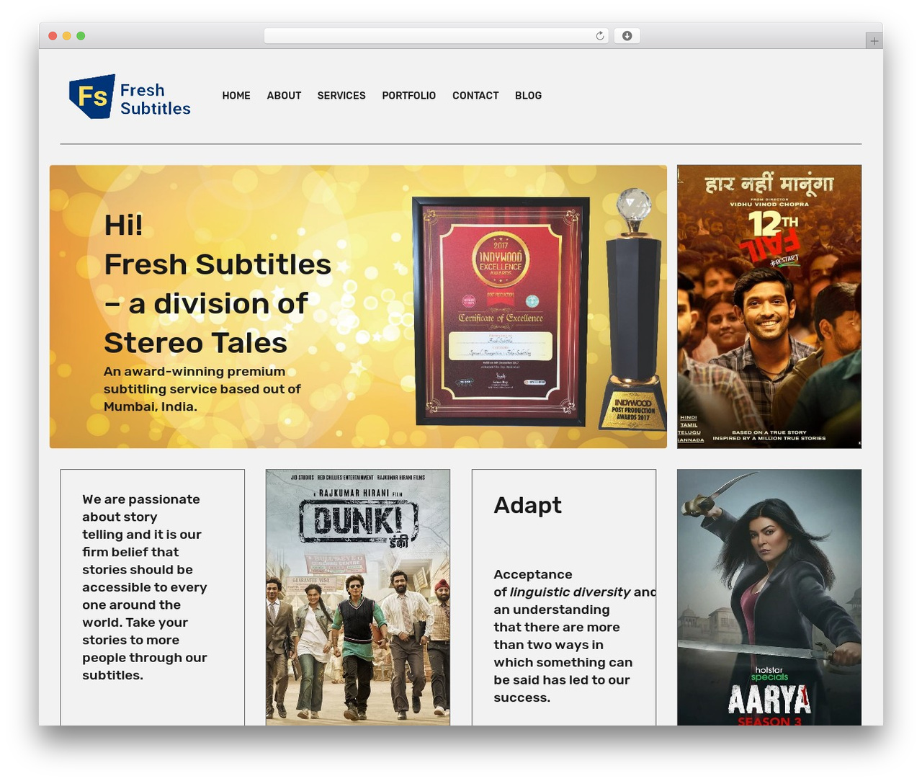Image resolution: width=922 pixels, height=781 pixels.
Task: Open the CONTACT page
Action: click(x=475, y=95)
